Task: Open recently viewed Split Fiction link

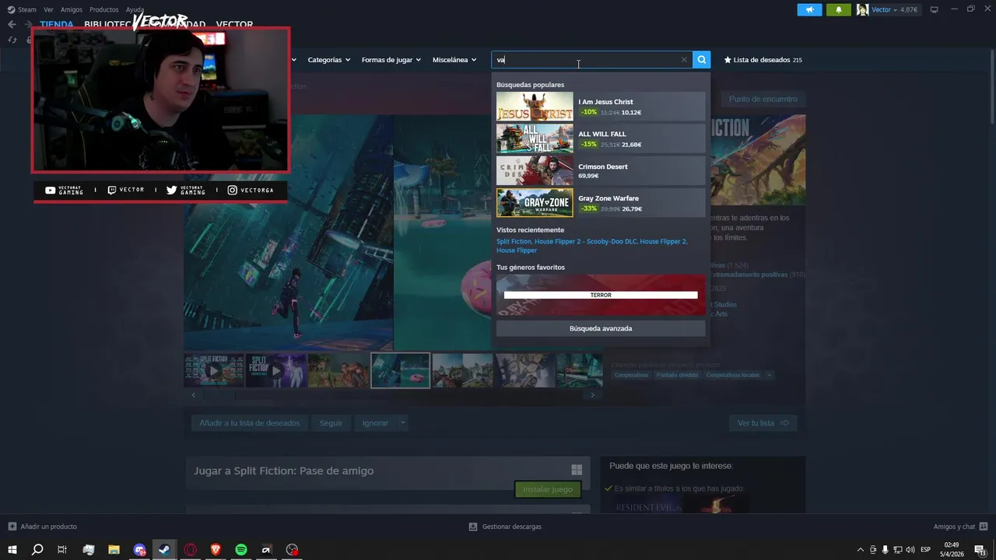Action: click(x=514, y=242)
